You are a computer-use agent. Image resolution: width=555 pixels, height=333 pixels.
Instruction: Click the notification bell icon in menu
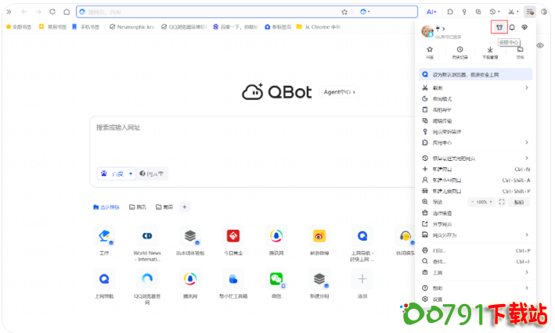512,27
